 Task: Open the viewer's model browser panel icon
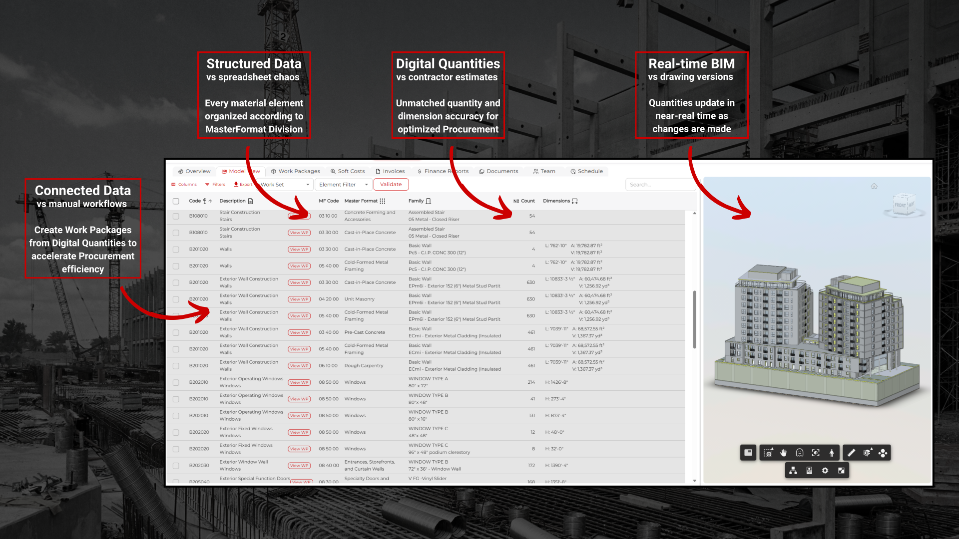(x=748, y=453)
